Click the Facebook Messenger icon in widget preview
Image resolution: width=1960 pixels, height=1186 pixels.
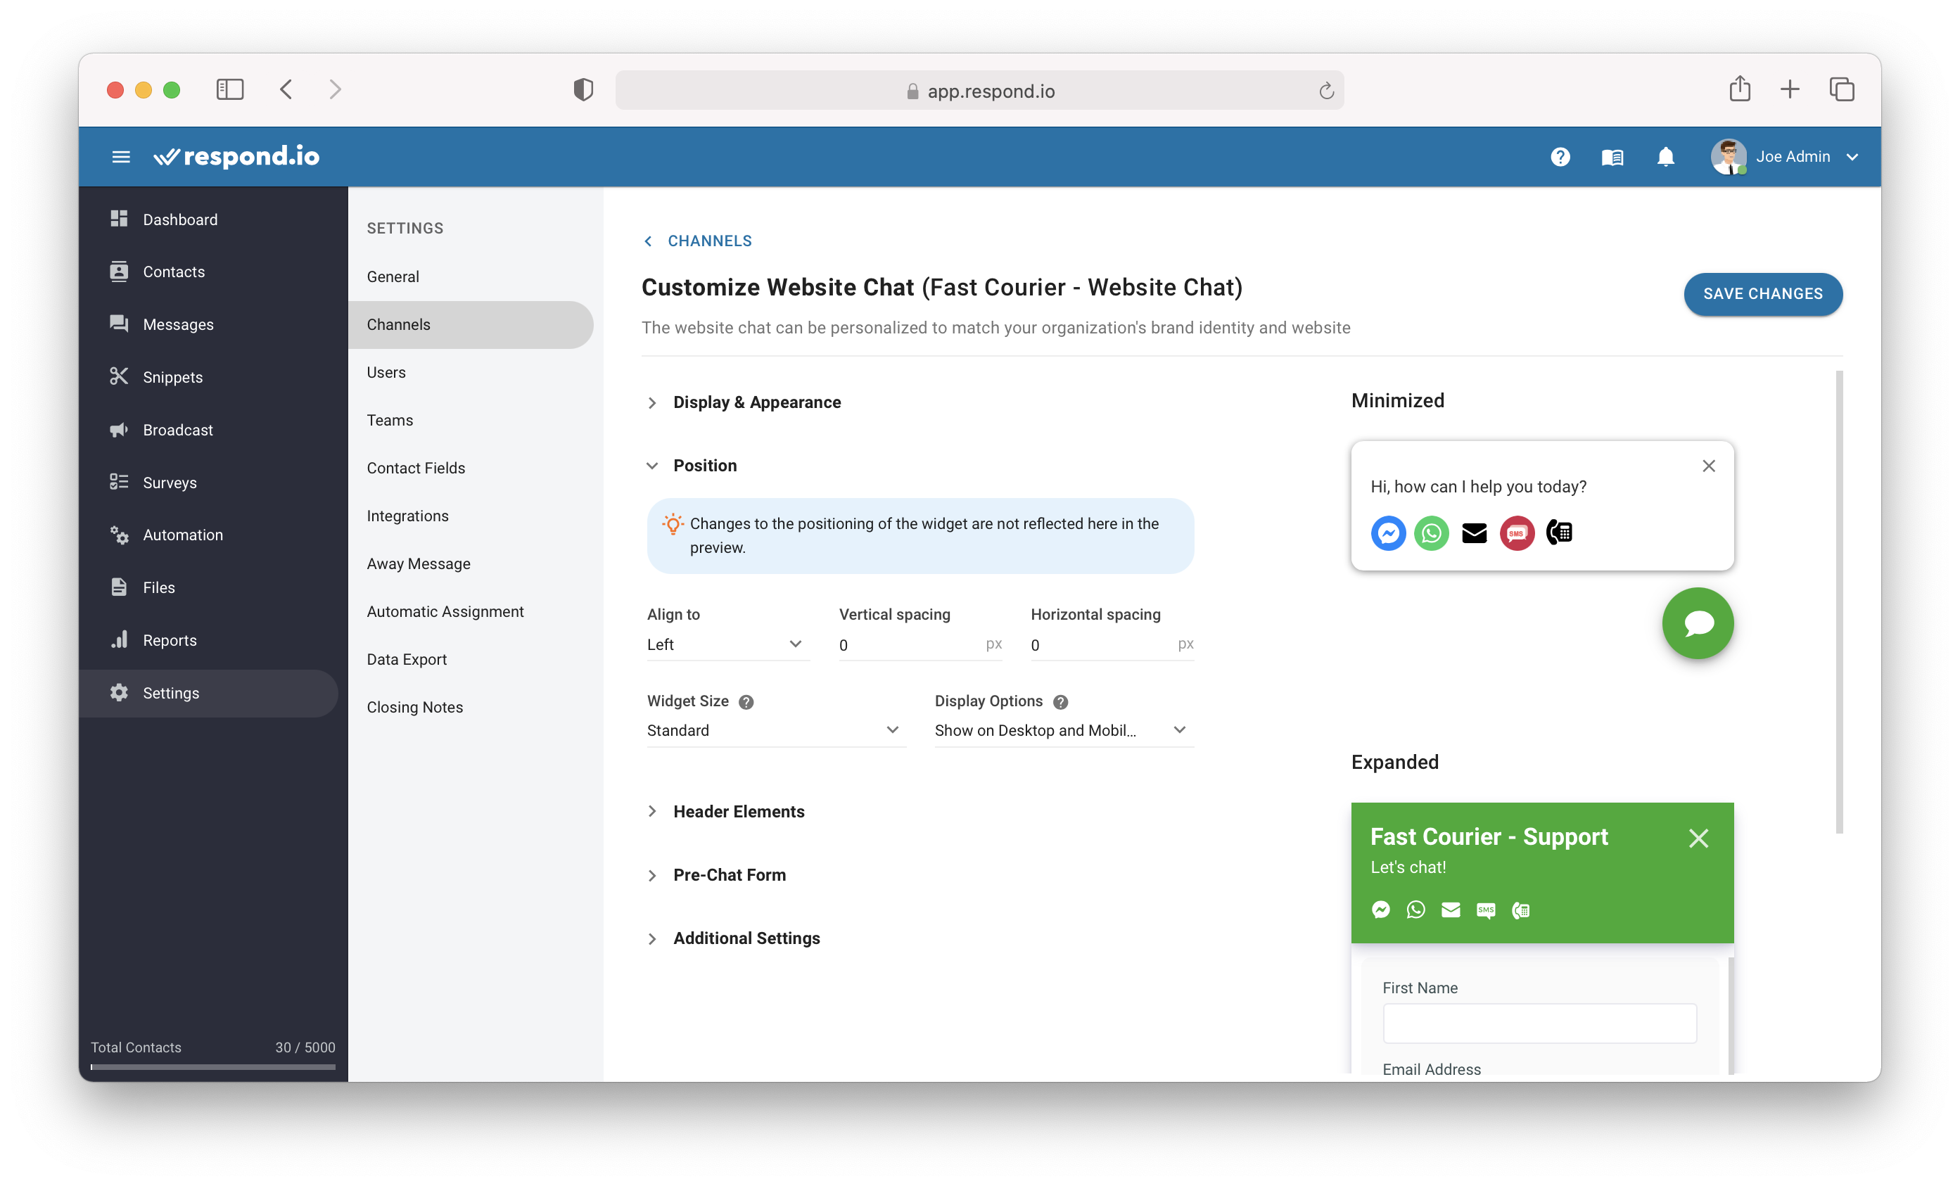[x=1389, y=532]
